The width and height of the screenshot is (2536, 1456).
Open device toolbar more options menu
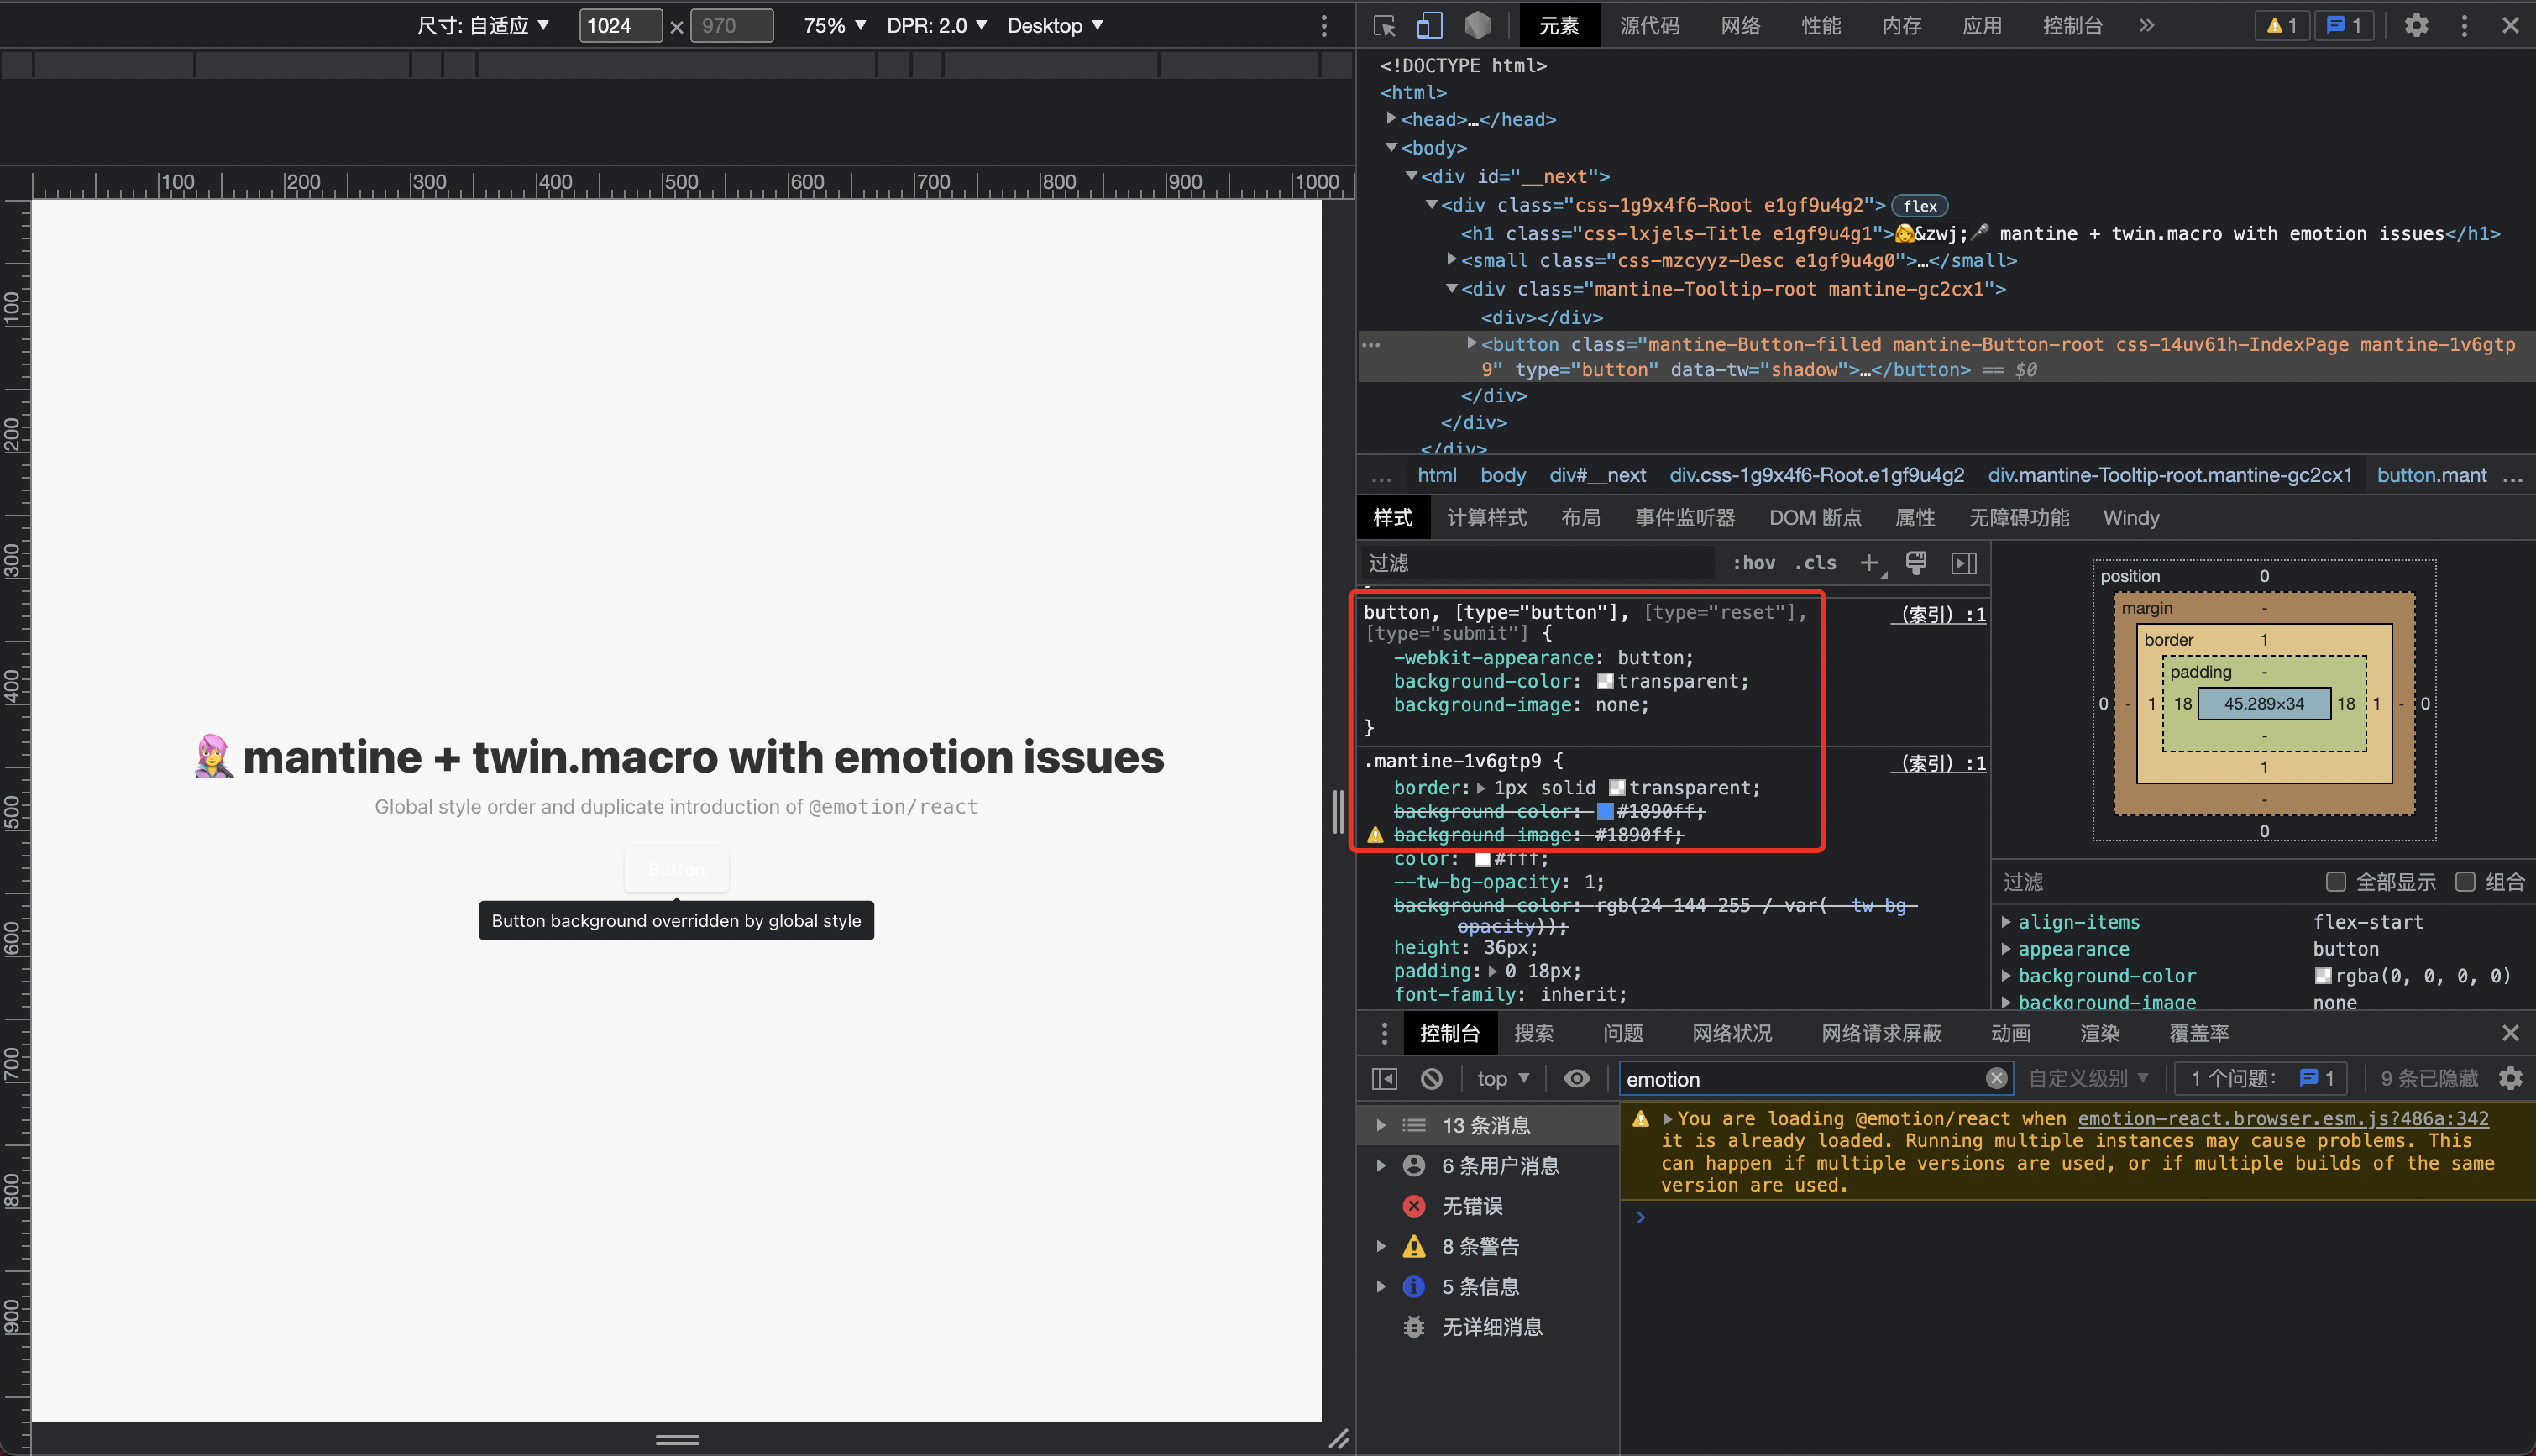[1324, 26]
